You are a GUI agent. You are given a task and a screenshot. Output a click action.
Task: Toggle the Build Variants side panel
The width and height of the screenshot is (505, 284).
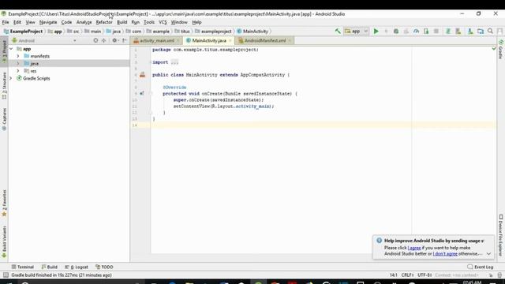click(4, 242)
